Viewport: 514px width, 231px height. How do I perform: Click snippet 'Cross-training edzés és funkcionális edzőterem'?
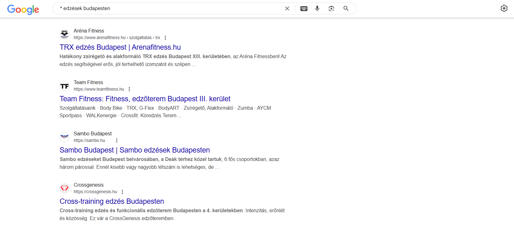[115, 210]
